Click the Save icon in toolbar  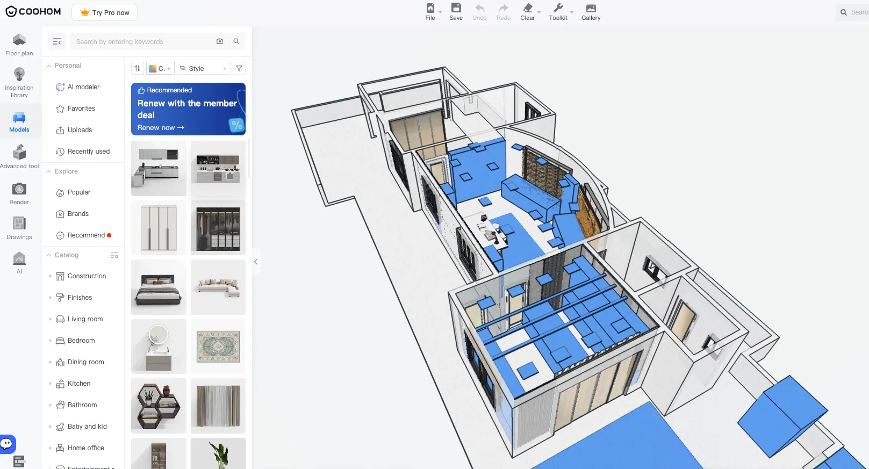(x=456, y=12)
